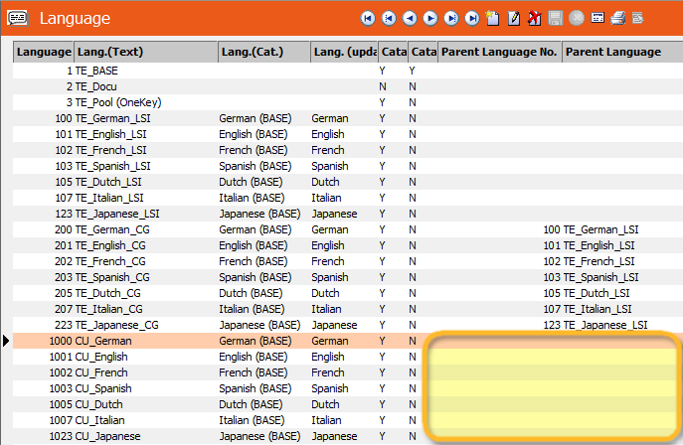Viewport: 683px width, 445px height.
Task: Select the CU_Japanese row
Action: click(348, 436)
